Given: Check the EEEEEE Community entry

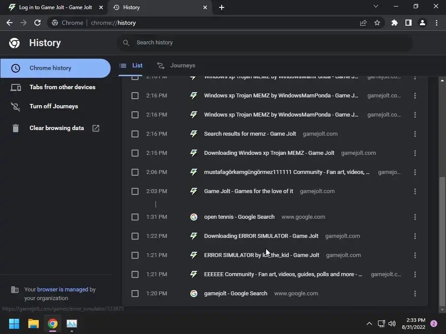Looking at the screenshot, I should click(135, 274).
